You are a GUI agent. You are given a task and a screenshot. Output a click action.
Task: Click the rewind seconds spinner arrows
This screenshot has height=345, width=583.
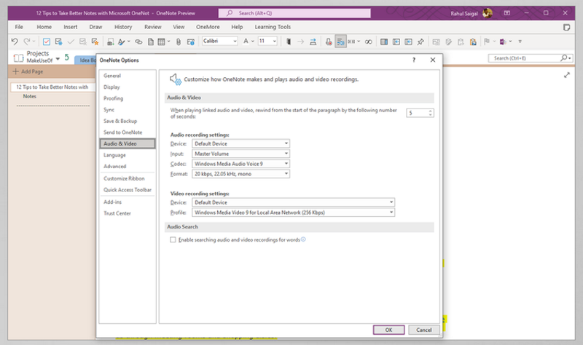click(430, 113)
